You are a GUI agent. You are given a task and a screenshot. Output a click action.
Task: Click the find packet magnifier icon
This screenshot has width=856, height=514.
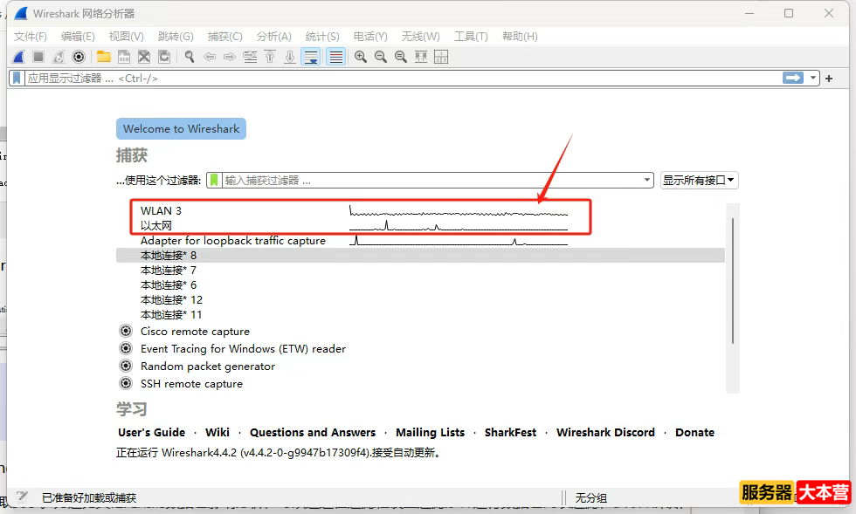tap(188, 57)
